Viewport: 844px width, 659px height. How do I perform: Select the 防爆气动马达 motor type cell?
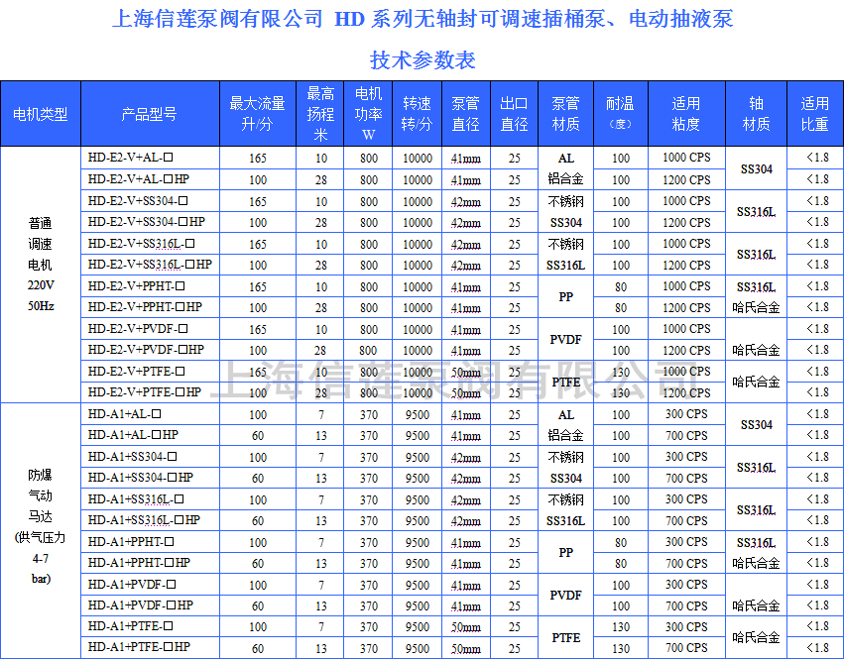point(41,530)
